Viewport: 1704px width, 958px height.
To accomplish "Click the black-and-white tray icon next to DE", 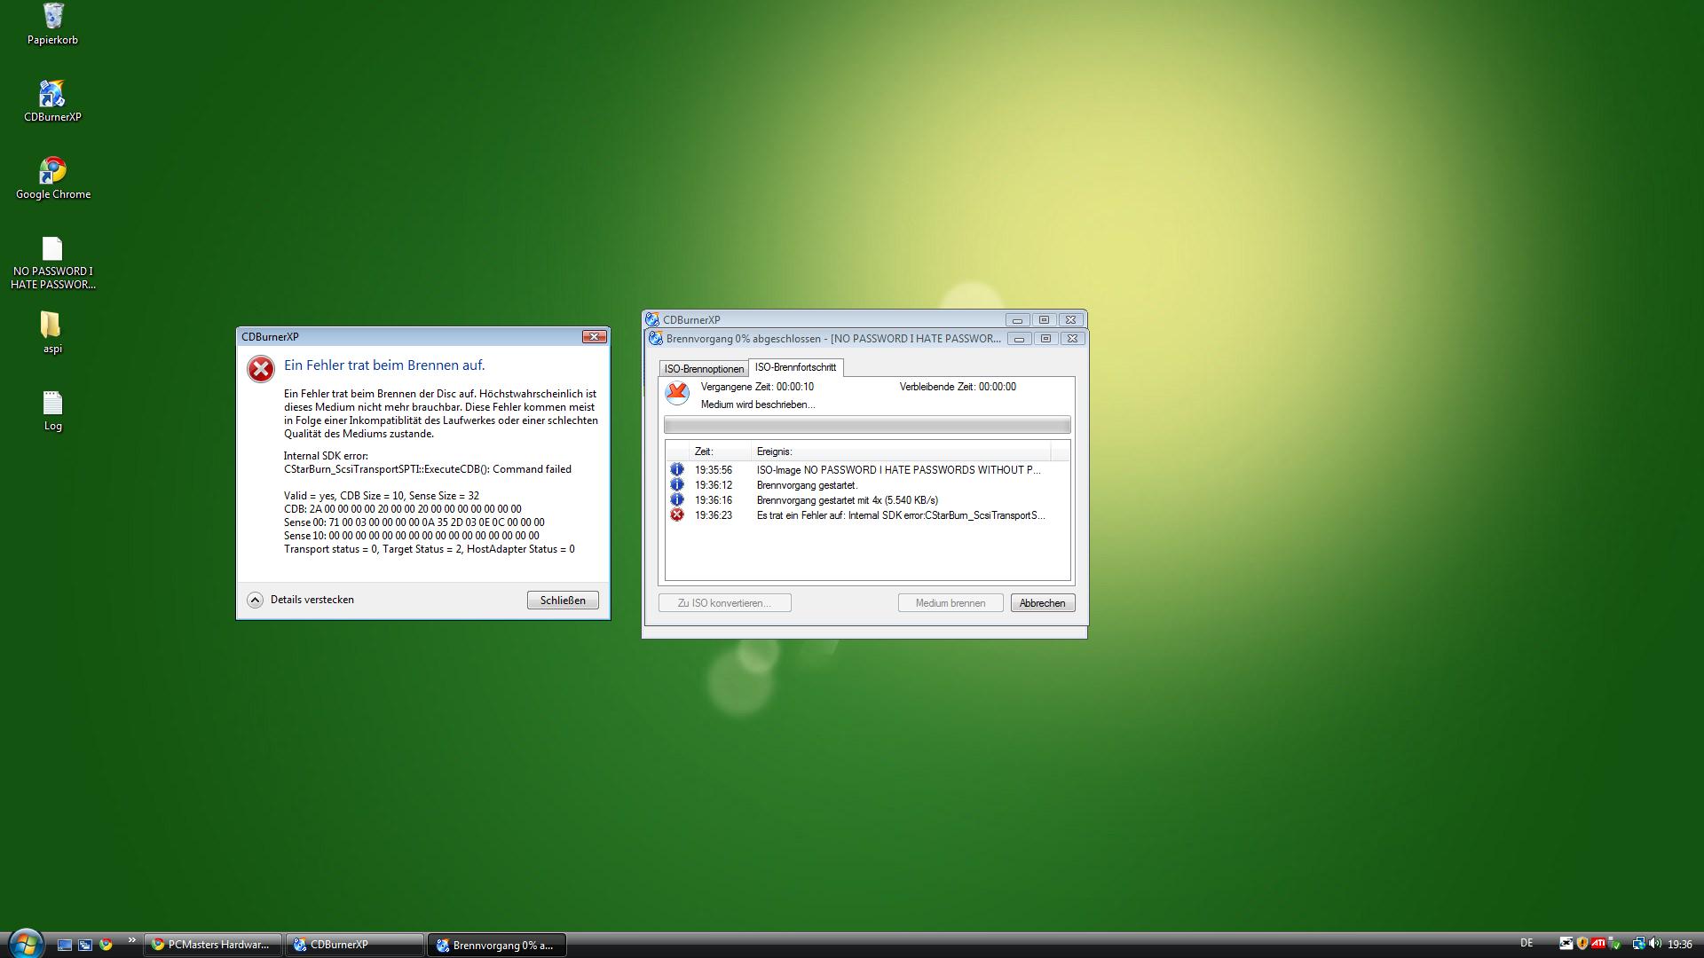I will click(x=1566, y=944).
